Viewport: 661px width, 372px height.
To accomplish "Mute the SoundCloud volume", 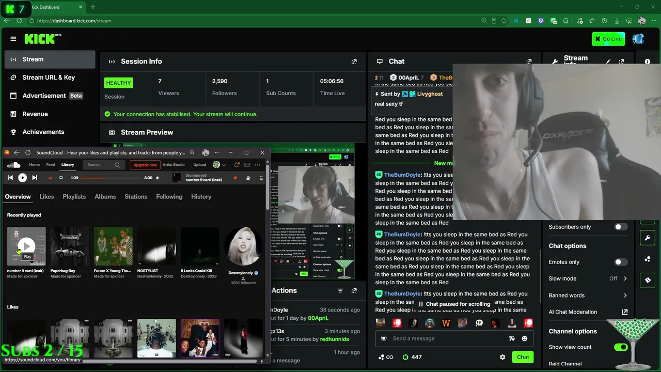I will pyautogui.click(x=158, y=178).
